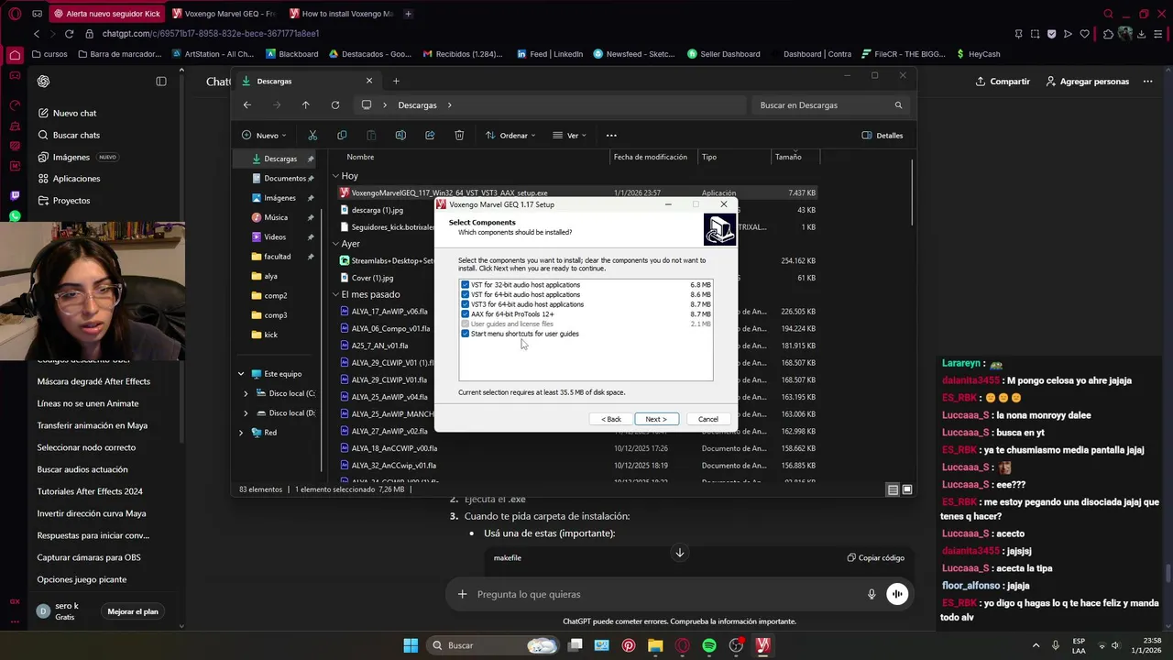The width and height of the screenshot is (1173, 660).
Task: Add a new File Explorer tab
Action: click(396, 81)
